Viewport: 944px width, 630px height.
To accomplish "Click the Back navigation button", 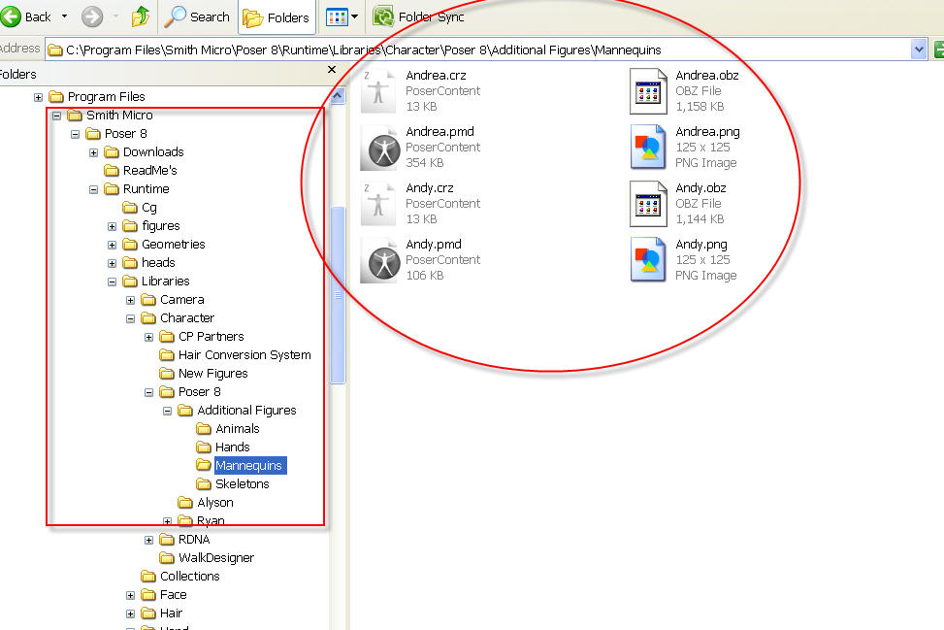I will pyautogui.click(x=25, y=17).
